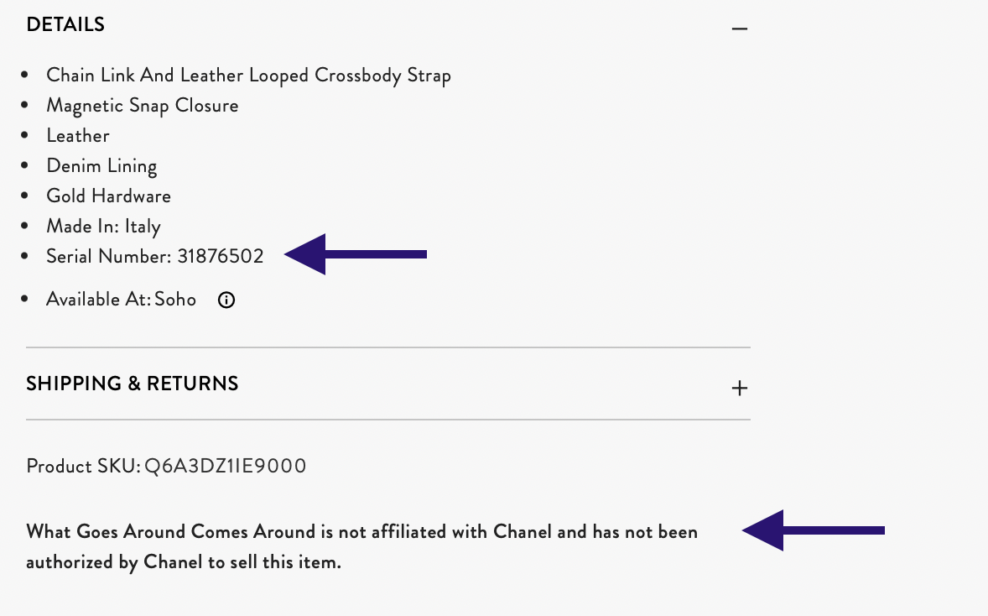Viewport: 988px width, 616px height.
Task: Click the Serial Number label text
Action: click(108, 257)
